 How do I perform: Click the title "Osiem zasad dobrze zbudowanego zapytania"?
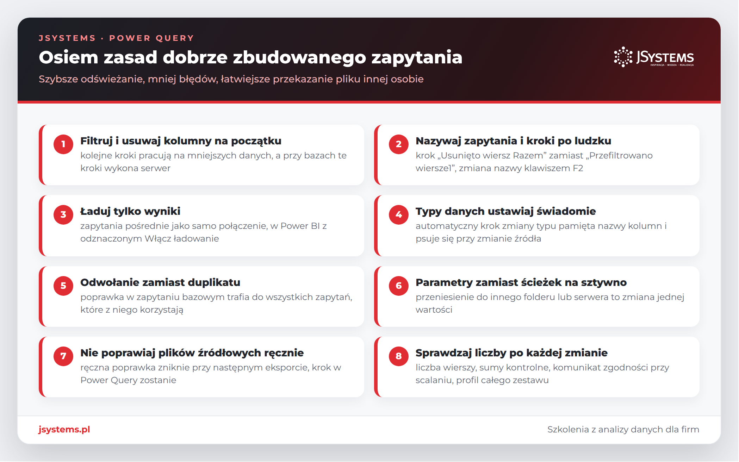250,57
